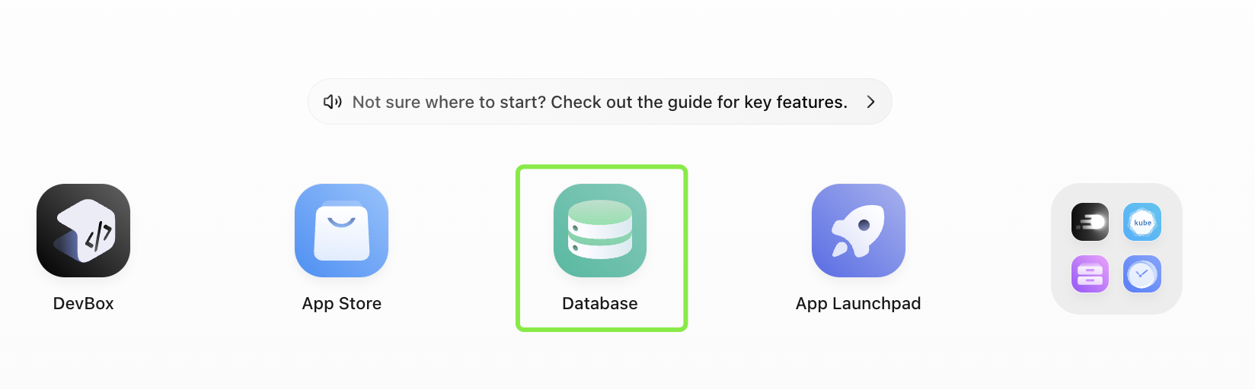The image size is (1255, 389).
Task: Open the black comet app icon
Action: pos(1090,222)
